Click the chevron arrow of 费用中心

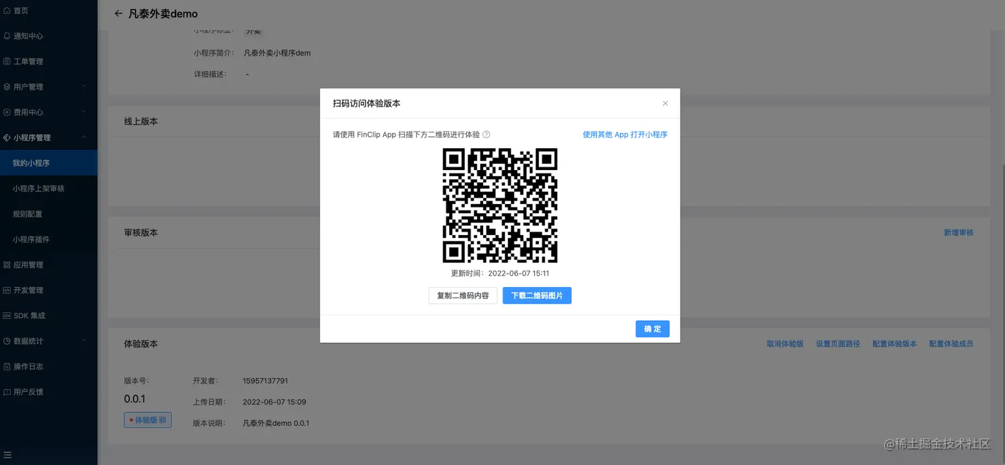84,112
